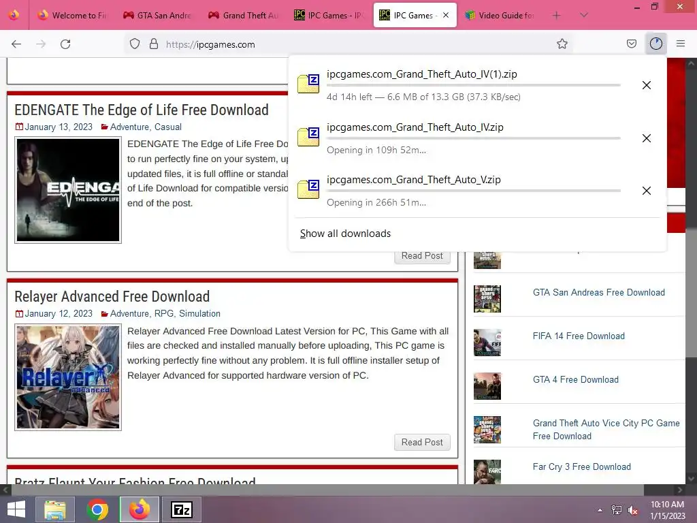Switch to Grand Theft Auto tab

point(244,15)
